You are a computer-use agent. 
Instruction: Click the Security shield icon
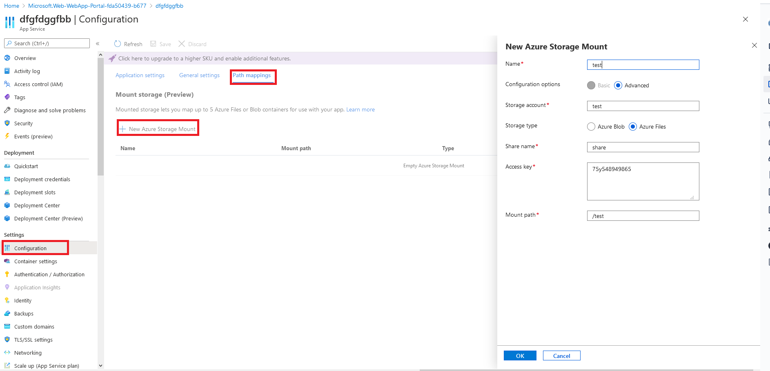pyautogui.click(x=7, y=123)
